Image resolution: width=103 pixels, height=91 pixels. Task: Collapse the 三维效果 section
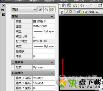(52, 62)
